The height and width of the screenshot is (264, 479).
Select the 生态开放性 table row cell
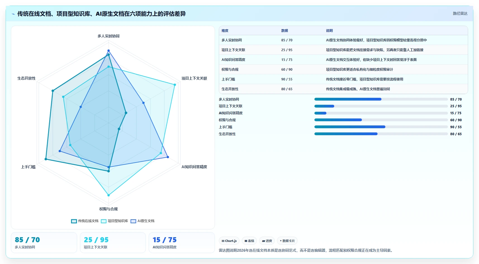click(230, 89)
